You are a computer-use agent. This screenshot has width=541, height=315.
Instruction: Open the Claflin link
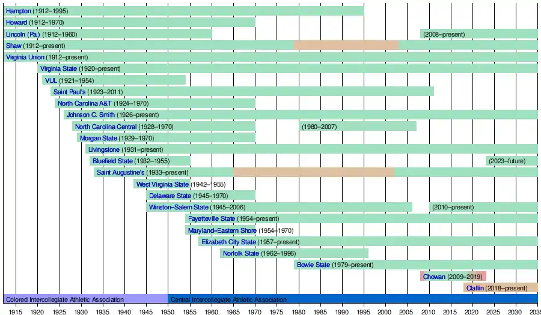475,288
